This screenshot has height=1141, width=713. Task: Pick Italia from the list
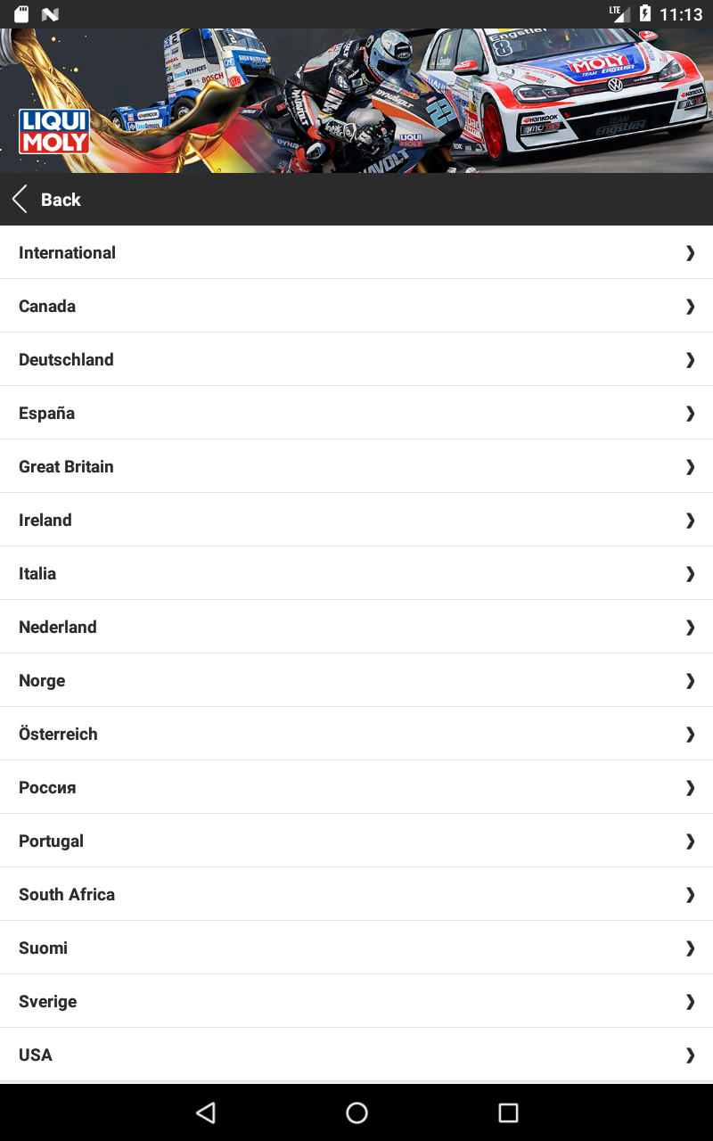[x=37, y=573]
